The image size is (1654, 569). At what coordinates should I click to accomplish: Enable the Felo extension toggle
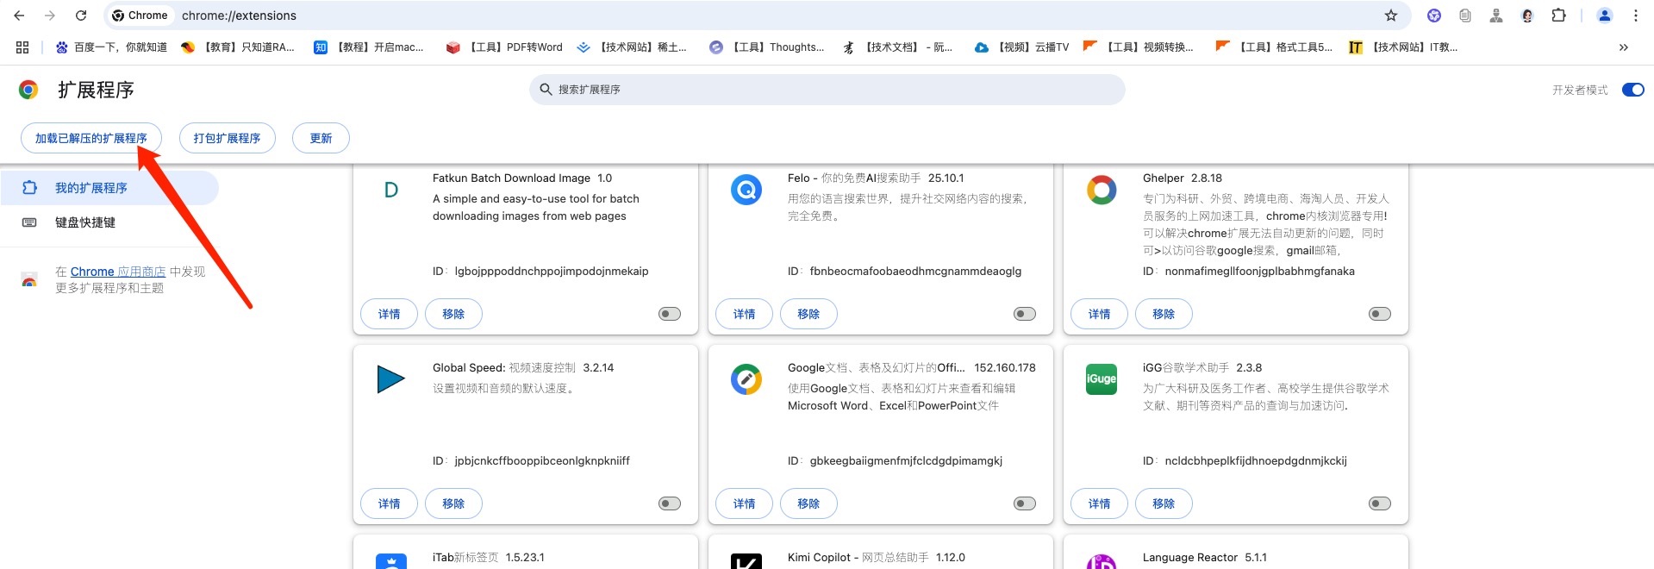coord(1025,314)
